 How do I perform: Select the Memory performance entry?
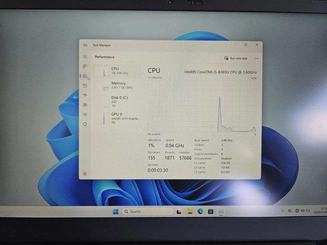[118, 85]
